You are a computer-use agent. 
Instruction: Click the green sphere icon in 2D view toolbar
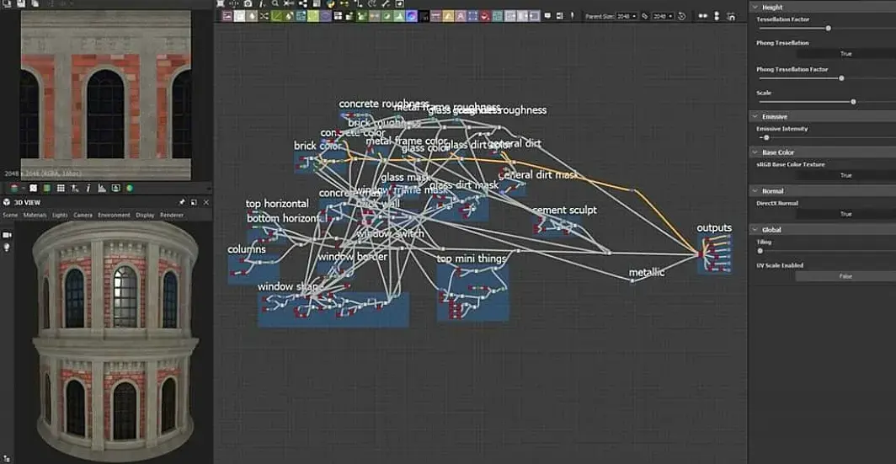point(130,188)
